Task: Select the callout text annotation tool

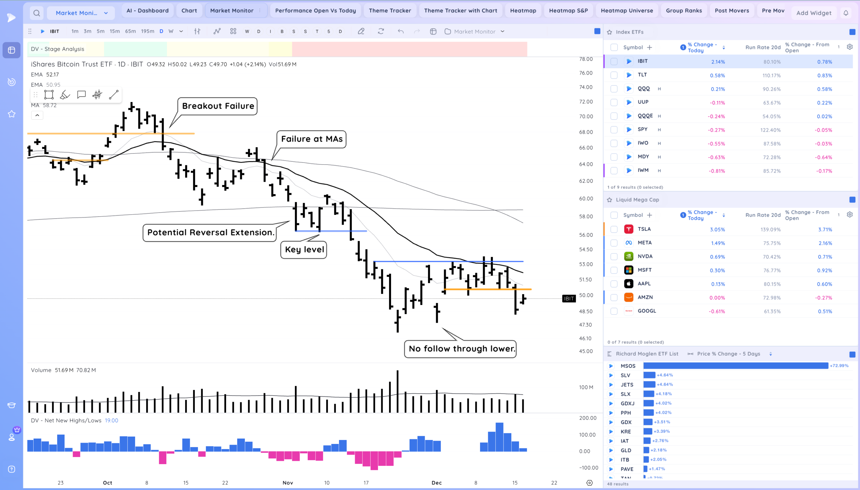Action: (x=81, y=95)
